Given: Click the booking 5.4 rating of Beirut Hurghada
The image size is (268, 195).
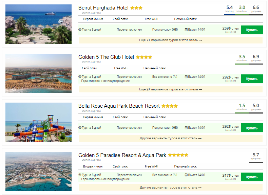Looking at the screenshot, I should pos(230,8).
